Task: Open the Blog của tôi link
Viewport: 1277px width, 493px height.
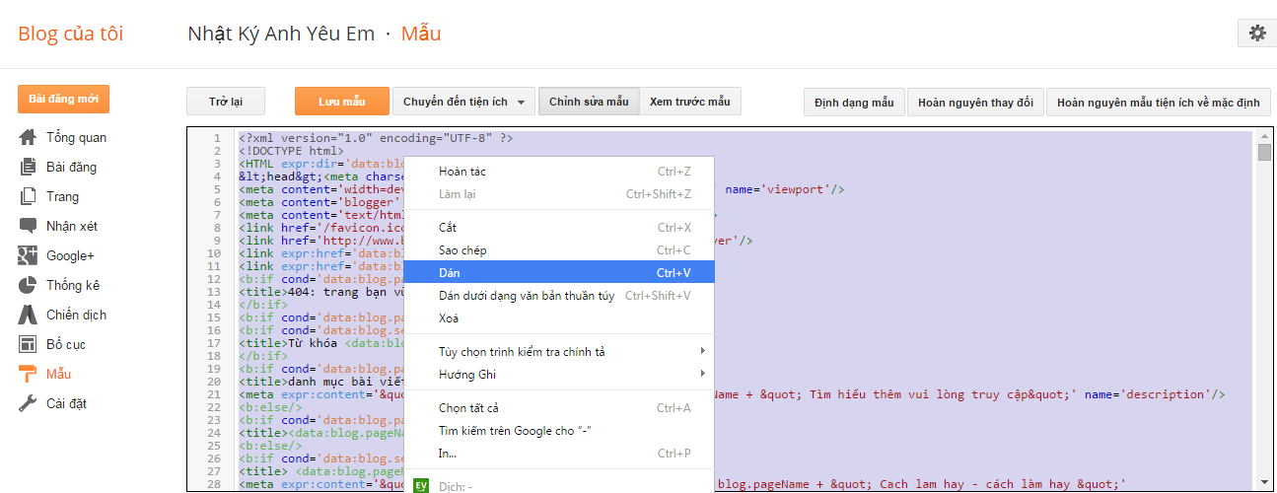Action: 71,34
